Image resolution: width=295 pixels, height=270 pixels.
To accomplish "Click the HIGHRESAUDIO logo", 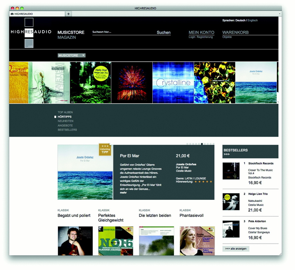I will [31, 32].
